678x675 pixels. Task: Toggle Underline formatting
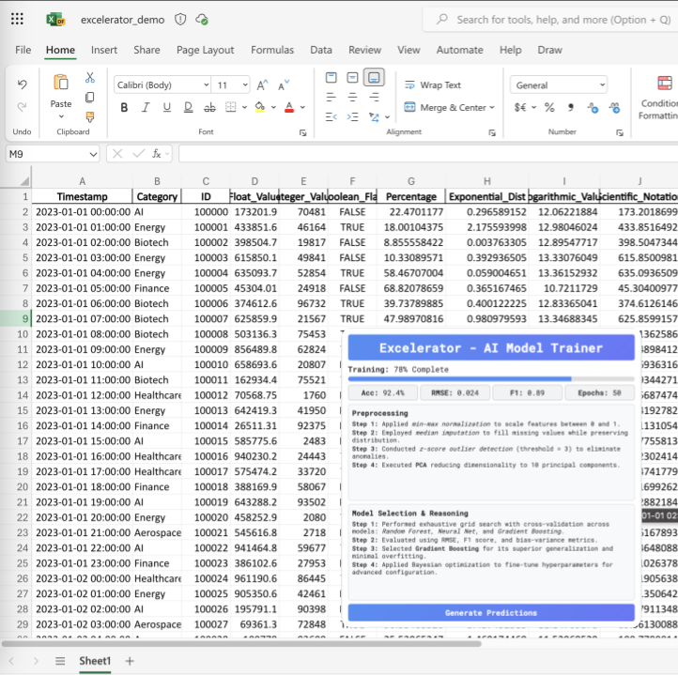(167, 107)
